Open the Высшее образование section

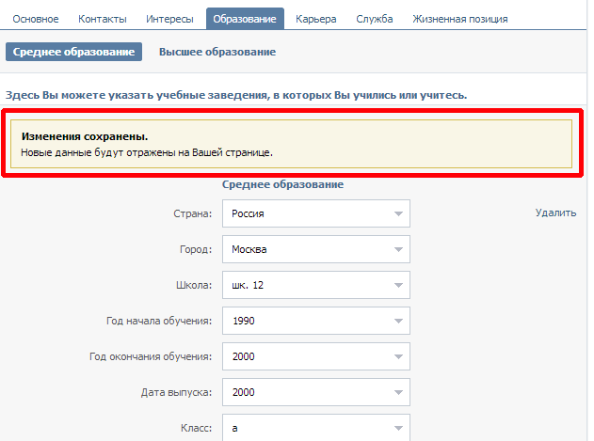coord(217,52)
